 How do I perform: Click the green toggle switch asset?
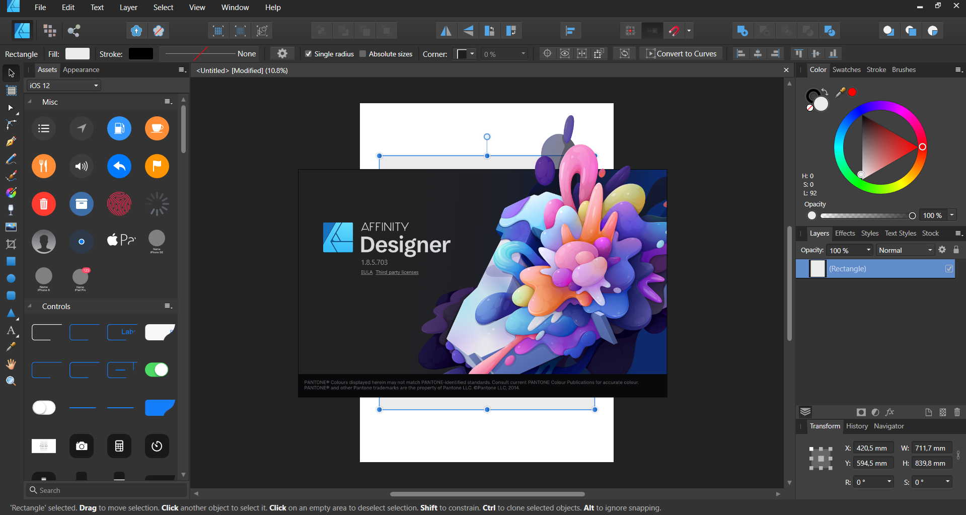(x=157, y=370)
